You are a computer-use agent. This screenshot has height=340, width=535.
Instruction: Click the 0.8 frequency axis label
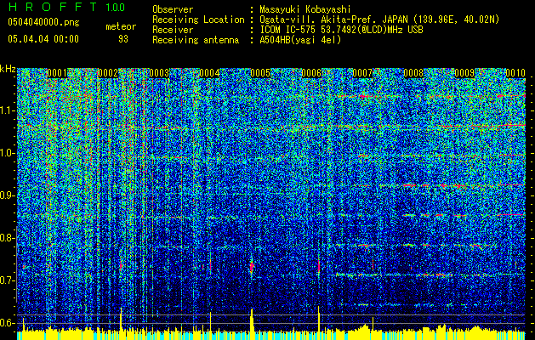pos(8,238)
